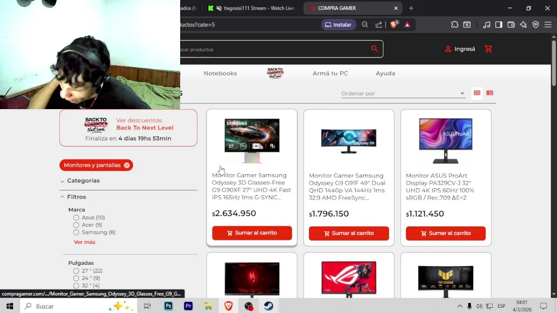Screen dimensions: 557x313
Task: Open Back To Next Level nav logo
Action: 275,73
